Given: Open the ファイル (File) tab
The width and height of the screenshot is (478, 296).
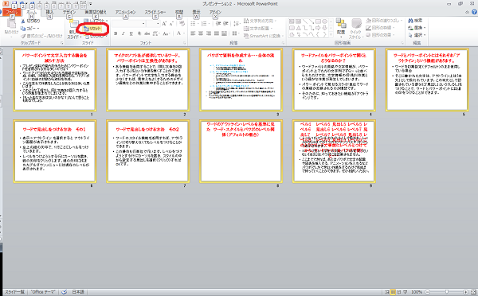Looking at the screenshot, I should point(12,12).
